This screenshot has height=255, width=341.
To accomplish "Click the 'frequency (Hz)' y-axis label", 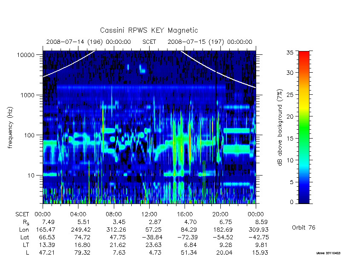I will (x=10, y=127).
